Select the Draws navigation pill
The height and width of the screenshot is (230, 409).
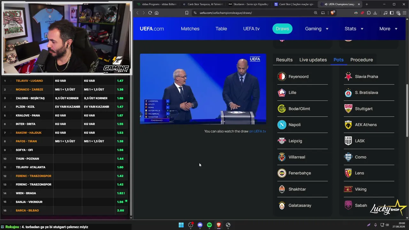click(x=282, y=29)
